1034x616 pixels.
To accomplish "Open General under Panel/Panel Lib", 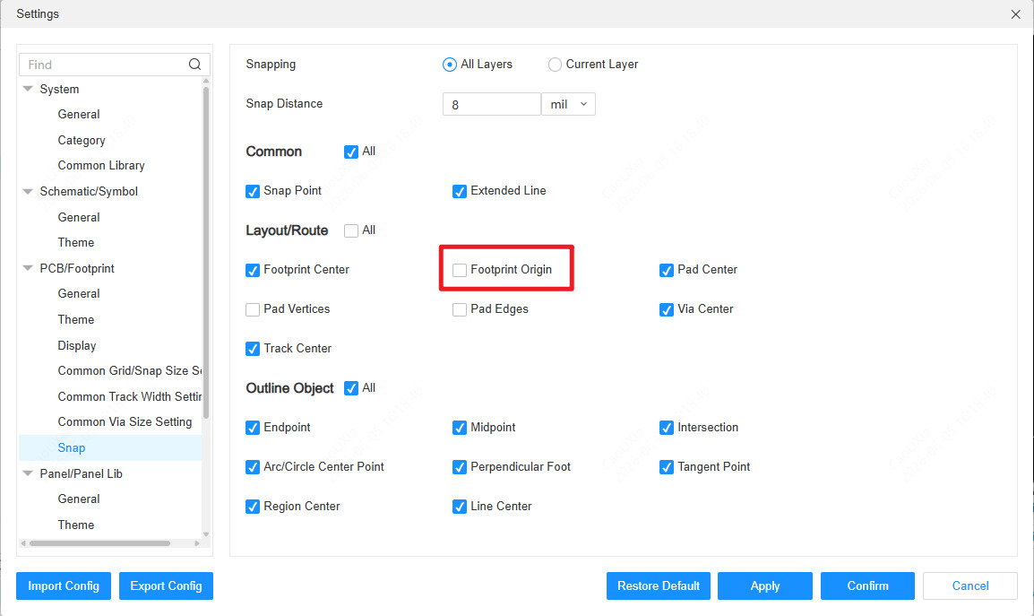I will click(x=79, y=499).
